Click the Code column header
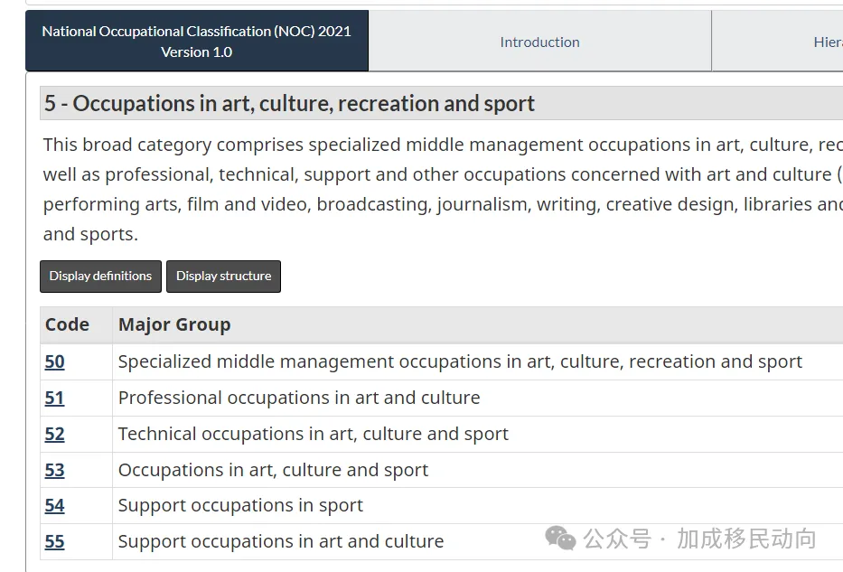 click(68, 325)
